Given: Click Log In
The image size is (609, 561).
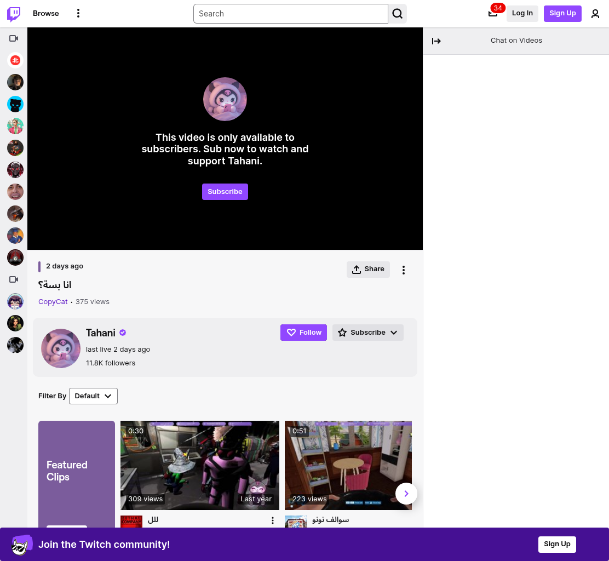Looking at the screenshot, I should click(x=522, y=13).
